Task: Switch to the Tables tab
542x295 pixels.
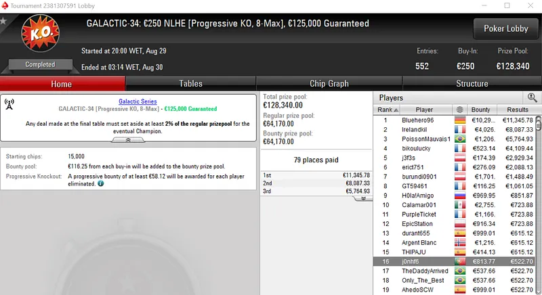Action: [190, 84]
